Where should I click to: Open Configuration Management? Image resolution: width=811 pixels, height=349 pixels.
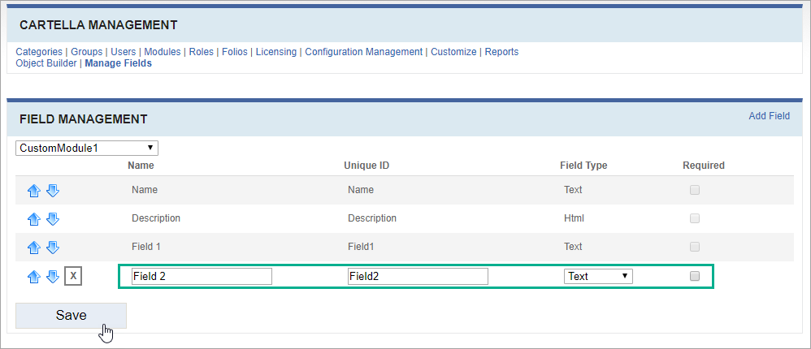363,52
